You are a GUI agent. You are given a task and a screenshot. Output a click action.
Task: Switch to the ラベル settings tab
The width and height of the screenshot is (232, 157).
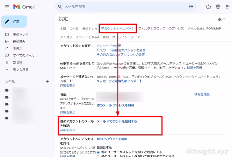[x=74, y=29]
